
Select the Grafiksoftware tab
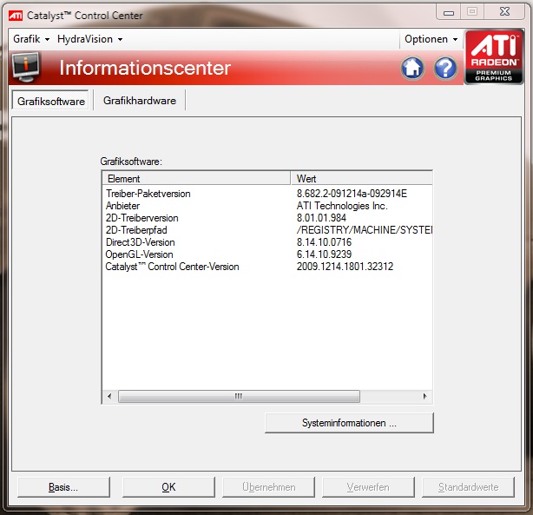click(x=51, y=101)
